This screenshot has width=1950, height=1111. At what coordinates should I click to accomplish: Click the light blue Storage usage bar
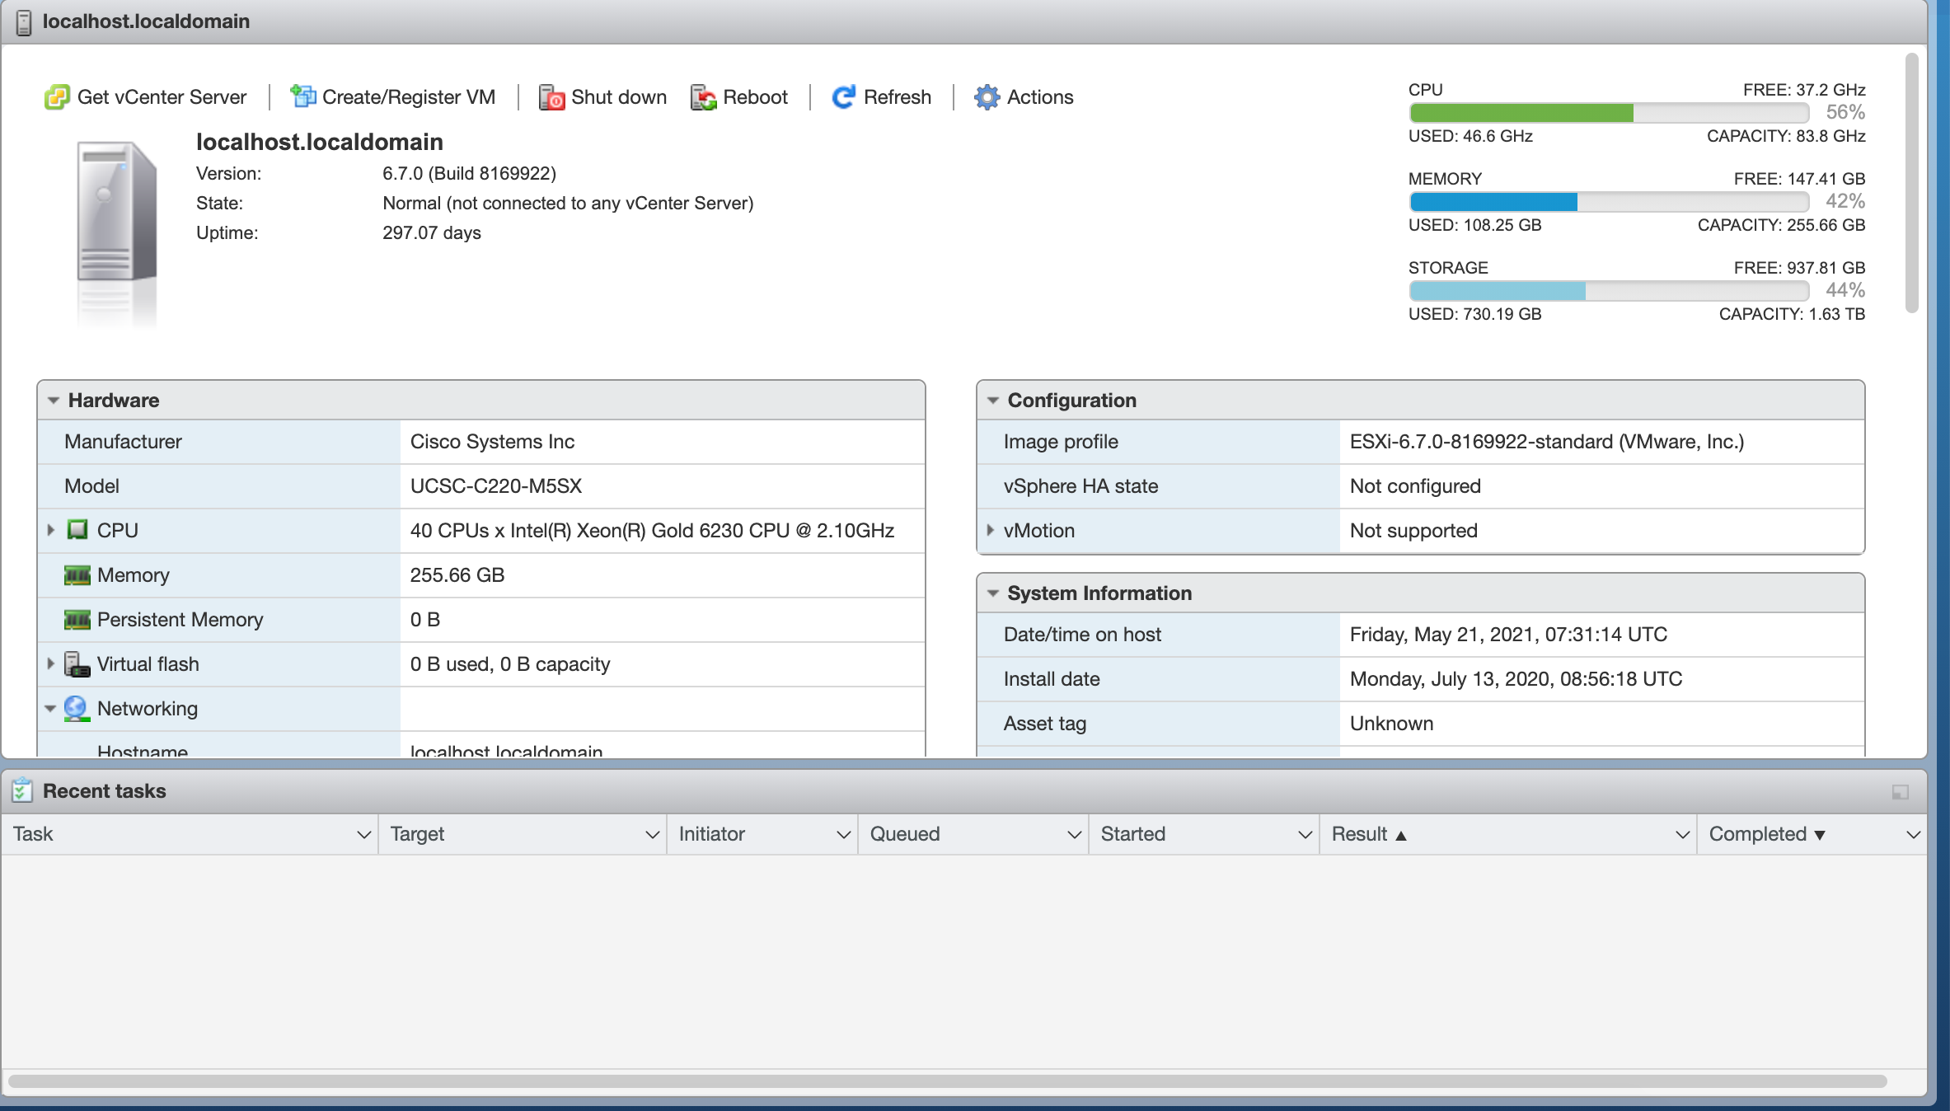pos(1498,291)
